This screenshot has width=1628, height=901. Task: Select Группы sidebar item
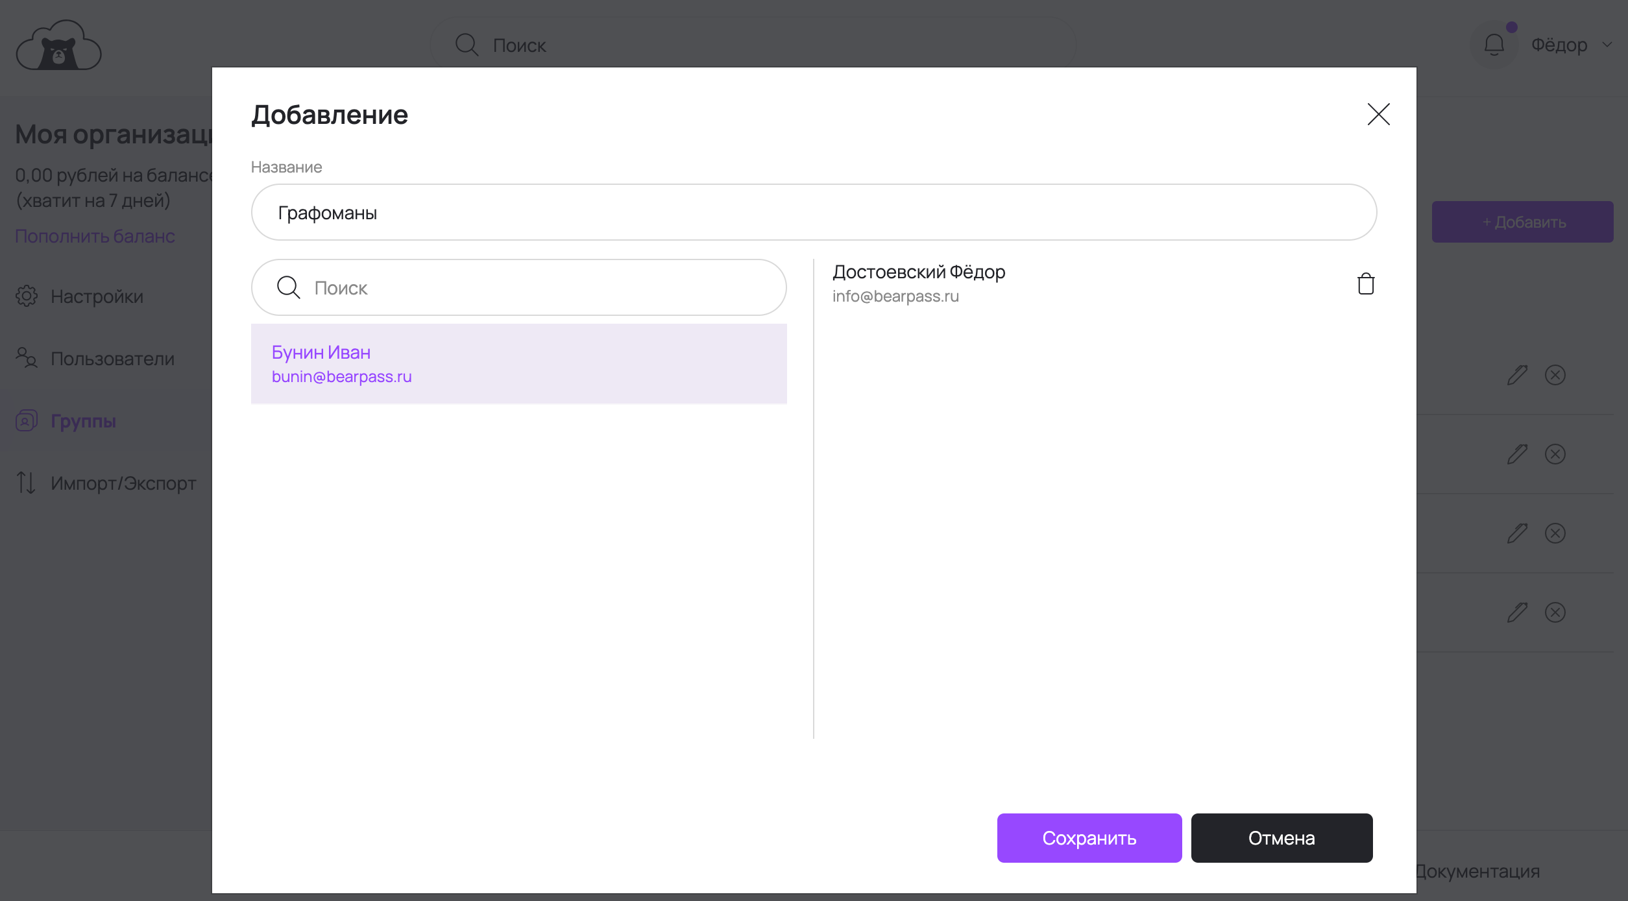tap(83, 421)
